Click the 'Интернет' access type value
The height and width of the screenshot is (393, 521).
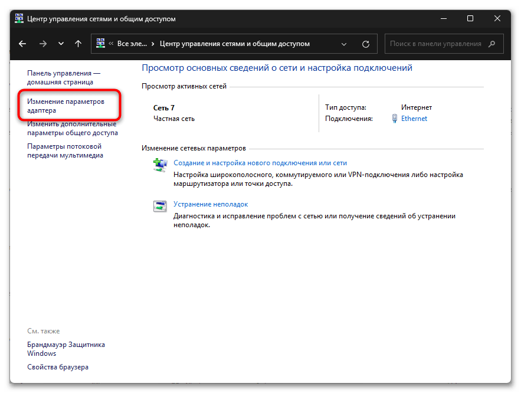(417, 107)
